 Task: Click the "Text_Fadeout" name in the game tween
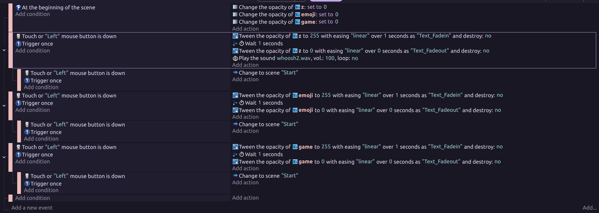click(x=441, y=161)
